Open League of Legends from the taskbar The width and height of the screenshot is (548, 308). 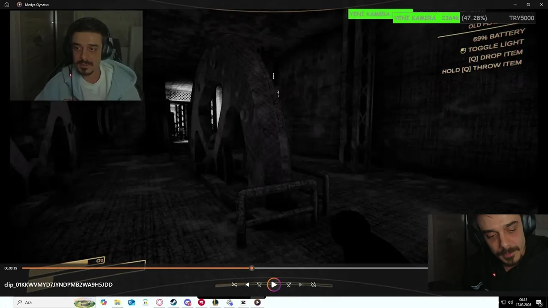pyautogui.click(x=215, y=302)
